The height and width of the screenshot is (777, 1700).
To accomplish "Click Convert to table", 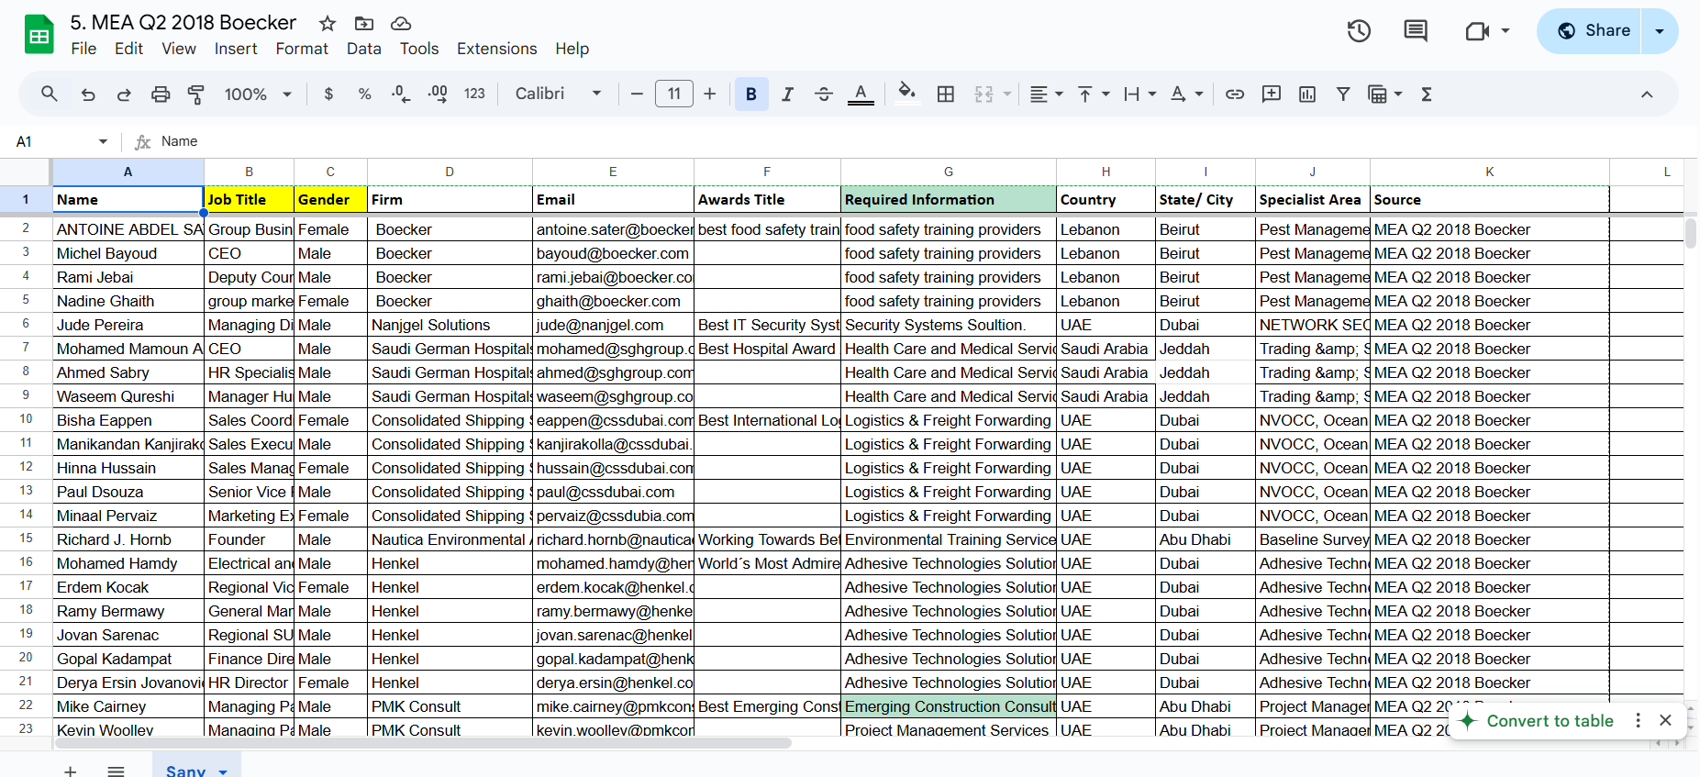I will pos(1550,721).
